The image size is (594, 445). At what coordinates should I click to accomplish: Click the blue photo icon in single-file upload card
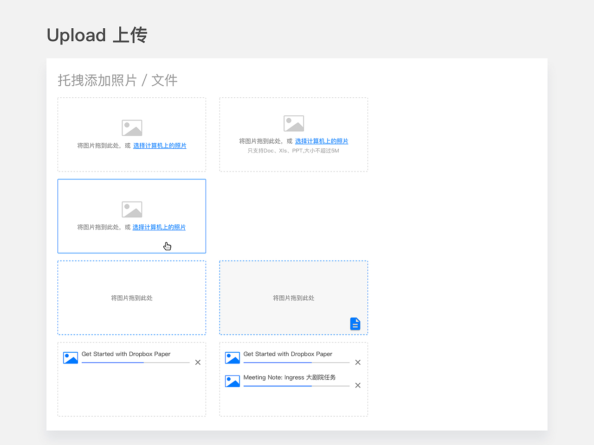click(70, 357)
